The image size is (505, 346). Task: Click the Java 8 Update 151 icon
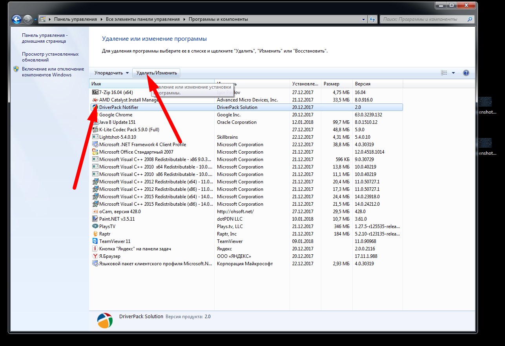point(95,122)
